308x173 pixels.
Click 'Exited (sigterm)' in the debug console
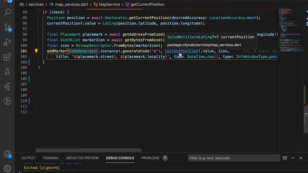pyautogui.click(x=42, y=168)
